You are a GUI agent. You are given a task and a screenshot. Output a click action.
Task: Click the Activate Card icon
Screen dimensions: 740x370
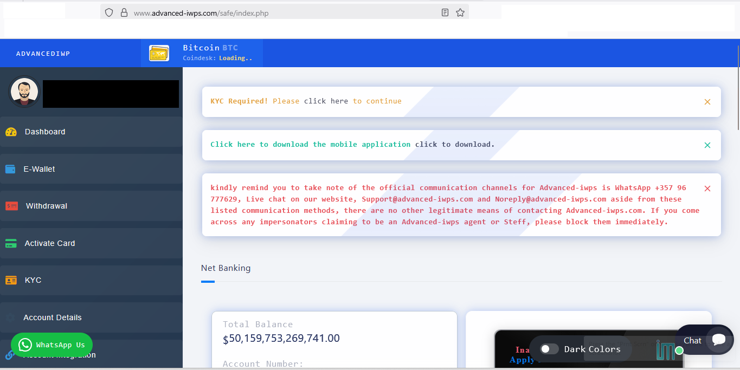point(11,243)
